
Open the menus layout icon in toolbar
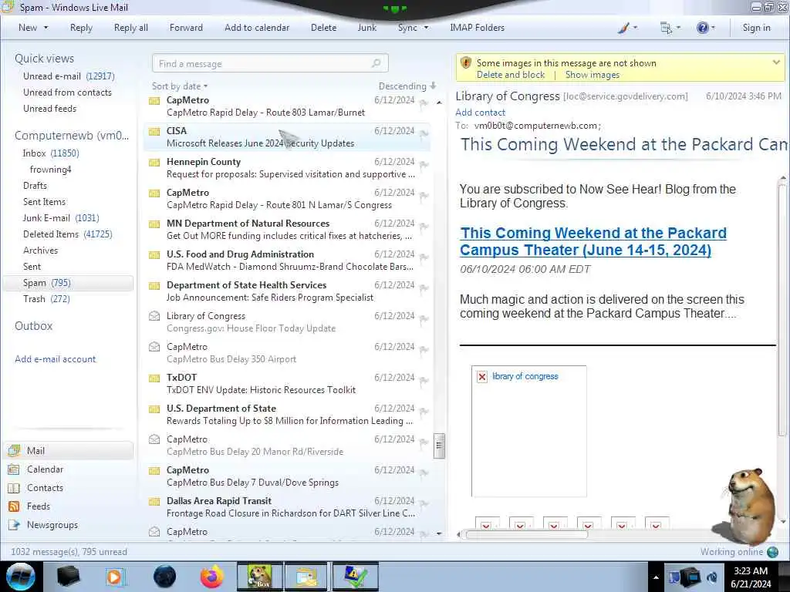[666, 29]
